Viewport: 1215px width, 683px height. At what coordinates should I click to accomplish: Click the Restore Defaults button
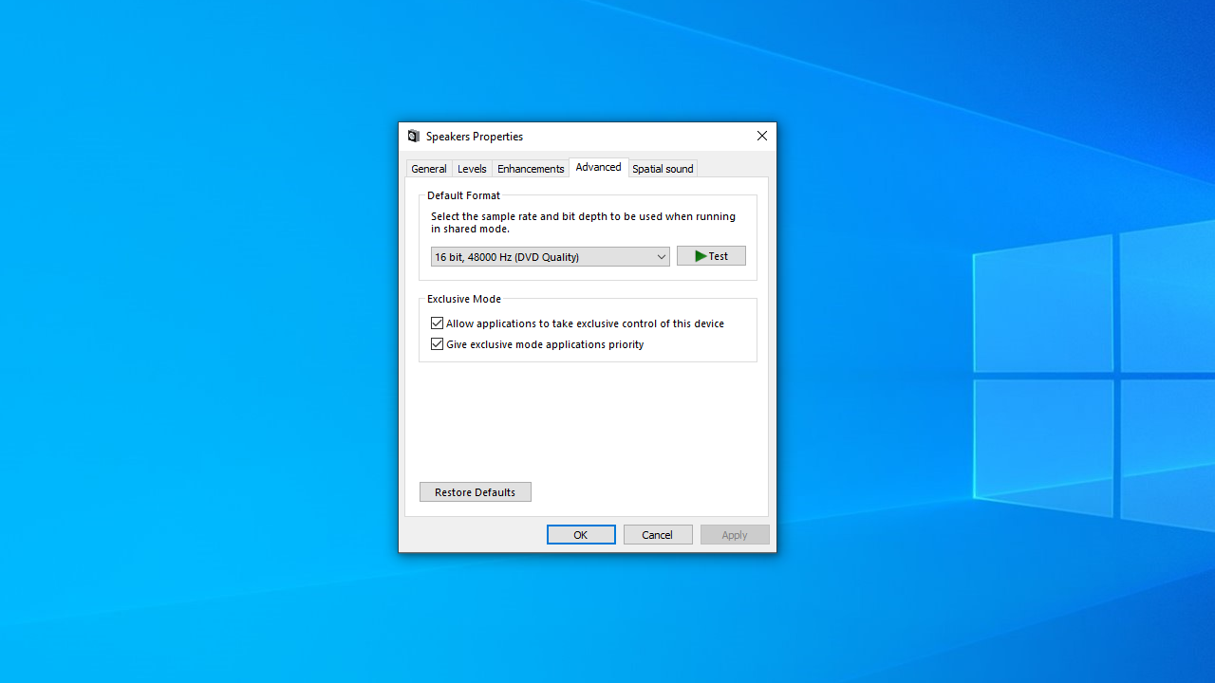coord(475,492)
